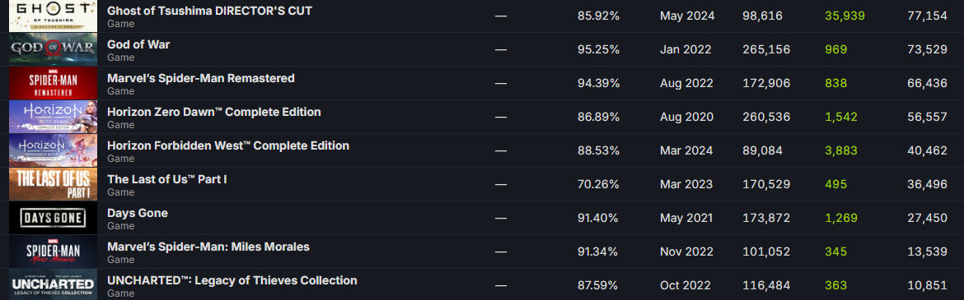
Task: Select the 95.25% rating in God of War row
Action: click(x=598, y=49)
